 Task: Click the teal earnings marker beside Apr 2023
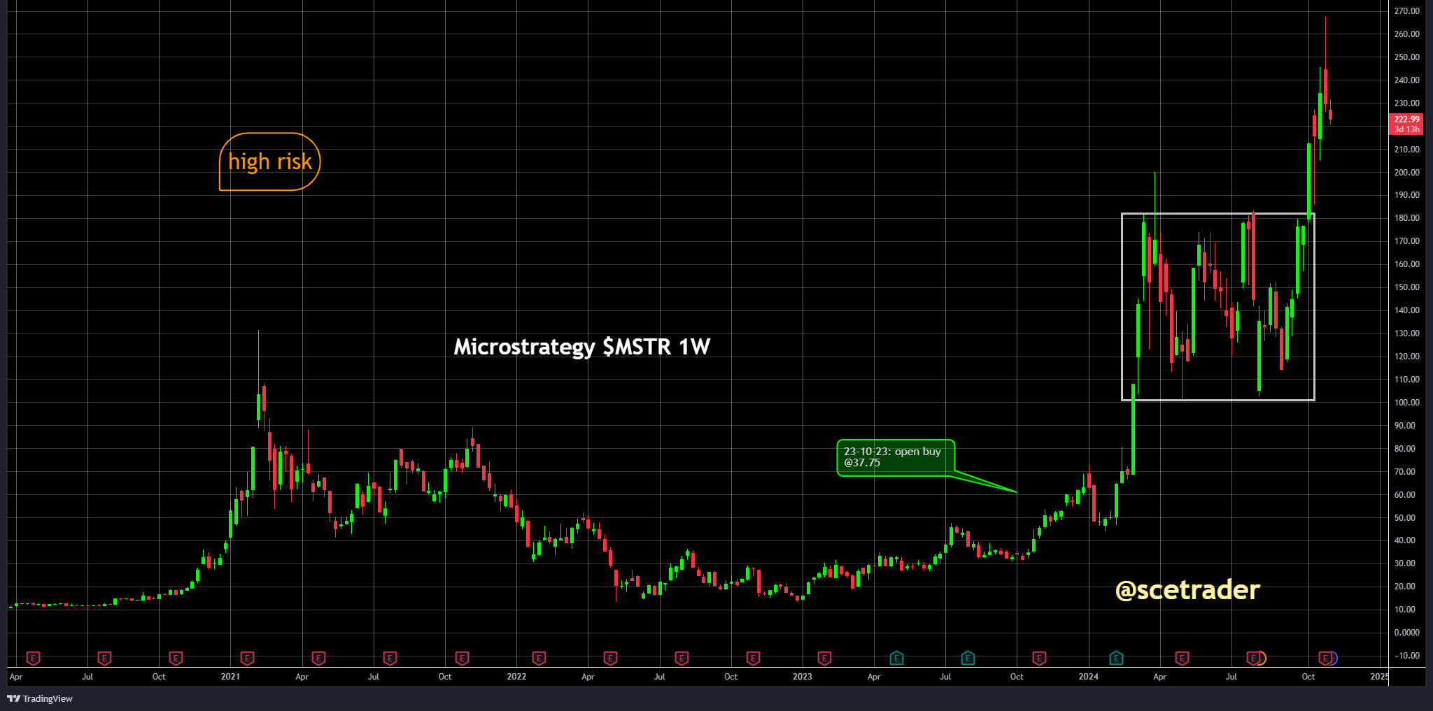point(896,658)
